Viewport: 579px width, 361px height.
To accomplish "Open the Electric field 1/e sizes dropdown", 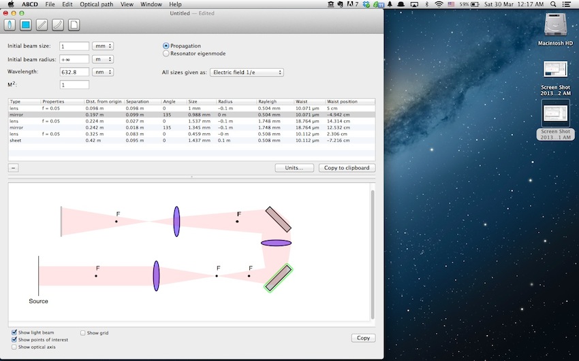I will 247,72.
